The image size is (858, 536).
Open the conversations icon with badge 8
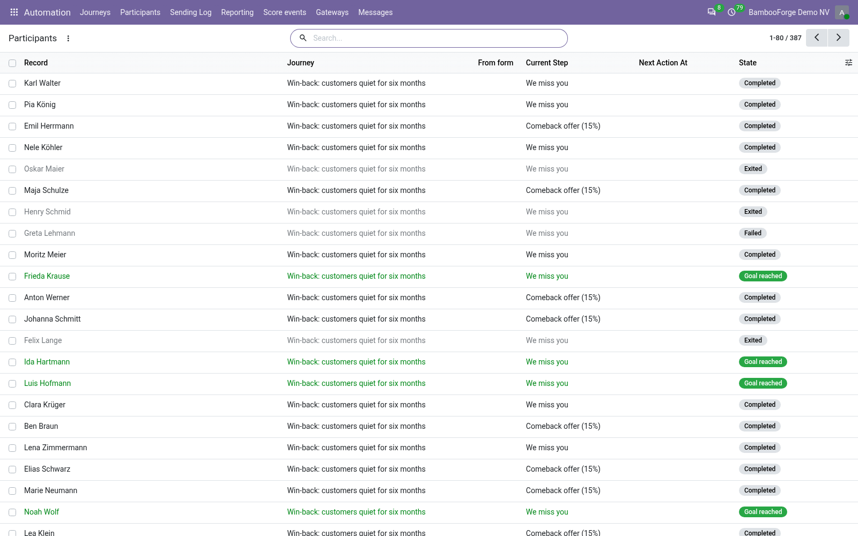click(712, 12)
